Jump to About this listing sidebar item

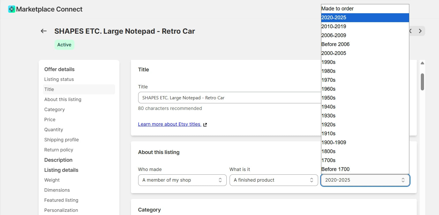pos(63,100)
